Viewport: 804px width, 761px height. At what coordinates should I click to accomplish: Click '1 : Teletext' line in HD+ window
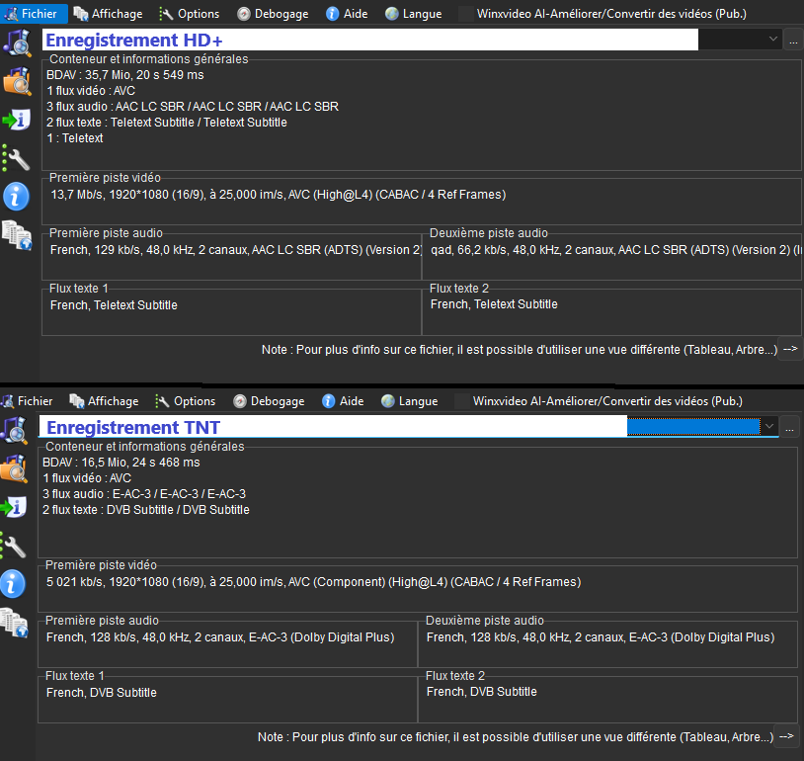pyautogui.click(x=75, y=138)
